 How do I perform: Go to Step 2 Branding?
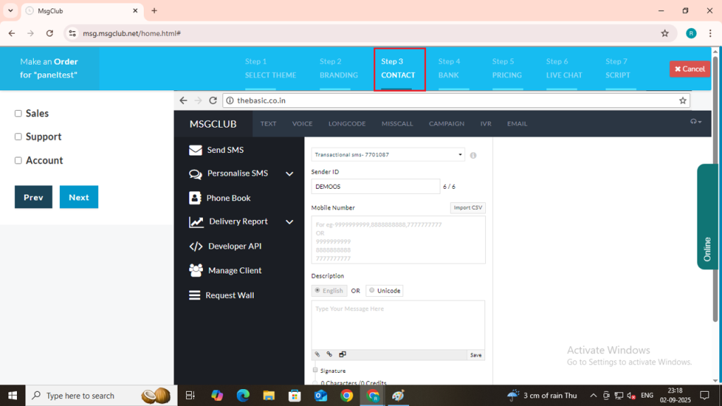339,68
